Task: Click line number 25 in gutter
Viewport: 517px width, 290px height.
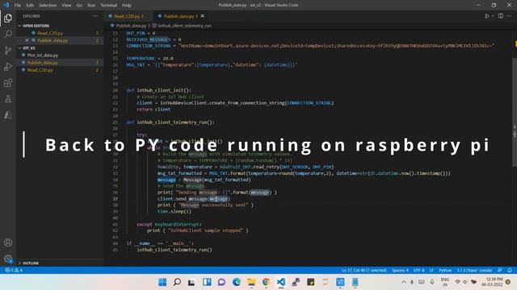Action: pyautogui.click(x=115, y=122)
